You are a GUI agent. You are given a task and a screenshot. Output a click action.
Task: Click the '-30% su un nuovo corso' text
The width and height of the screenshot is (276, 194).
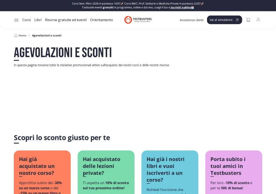(40, 185)
